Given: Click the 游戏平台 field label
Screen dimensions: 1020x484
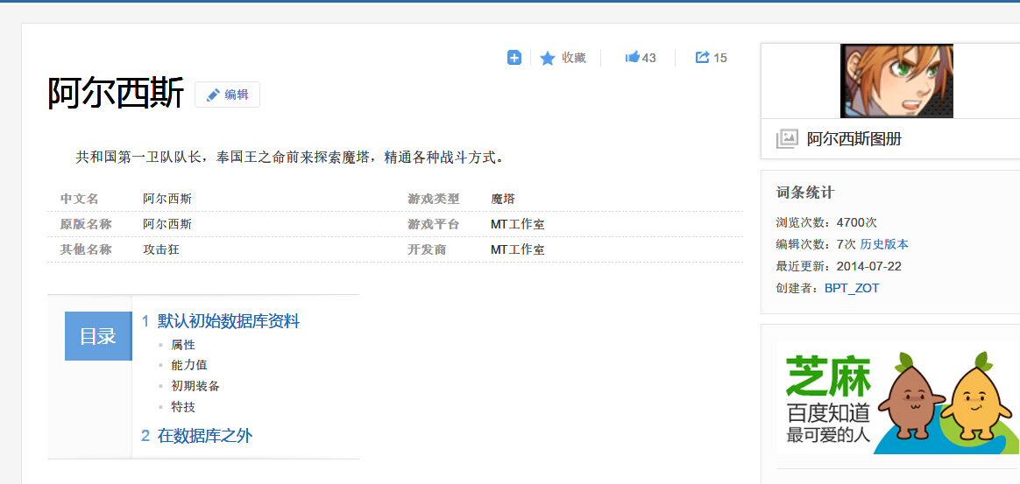Looking at the screenshot, I should click(433, 224).
